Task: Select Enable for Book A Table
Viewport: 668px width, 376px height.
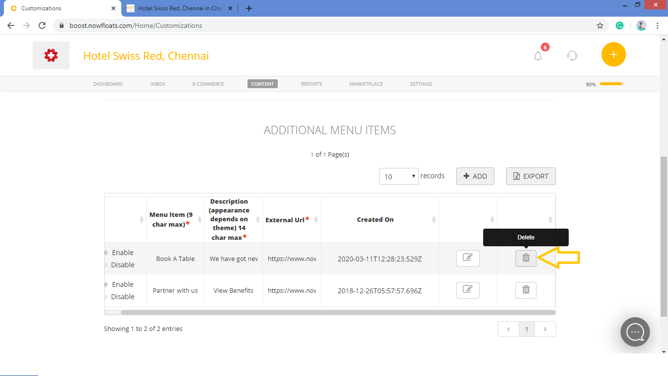Action: pos(106,253)
